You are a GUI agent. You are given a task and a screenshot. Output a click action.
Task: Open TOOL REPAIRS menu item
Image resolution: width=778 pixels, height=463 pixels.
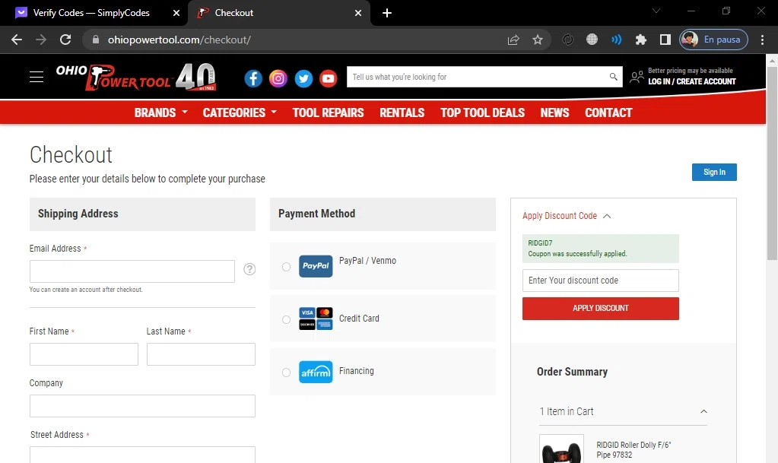pyautogui.click(x=328, y=113)
